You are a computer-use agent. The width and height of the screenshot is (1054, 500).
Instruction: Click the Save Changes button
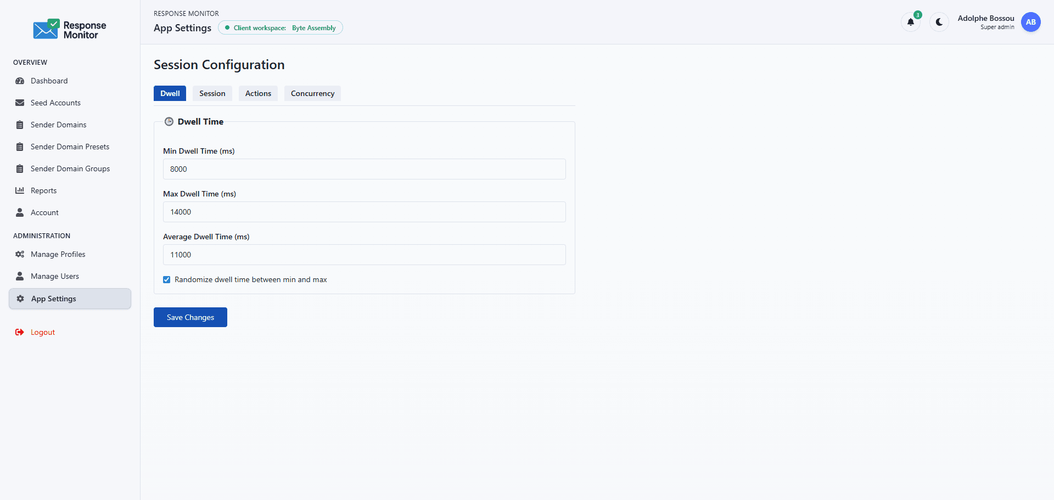[x=190, y=317]
